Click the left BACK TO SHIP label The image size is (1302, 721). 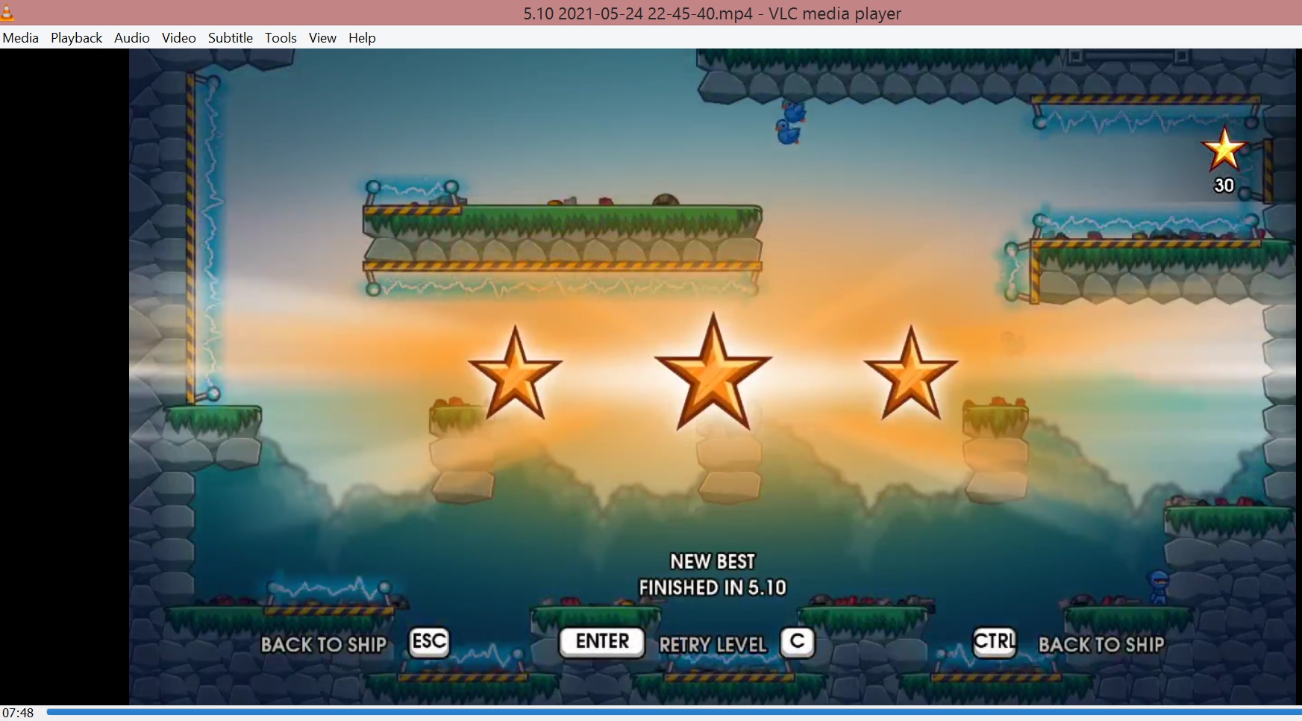324,645
